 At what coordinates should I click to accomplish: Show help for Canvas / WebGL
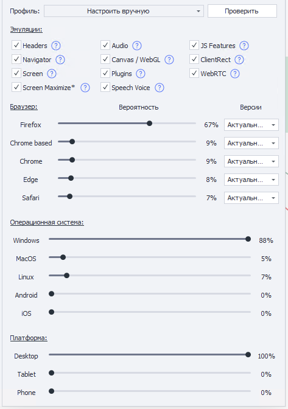tap(169, 60)
